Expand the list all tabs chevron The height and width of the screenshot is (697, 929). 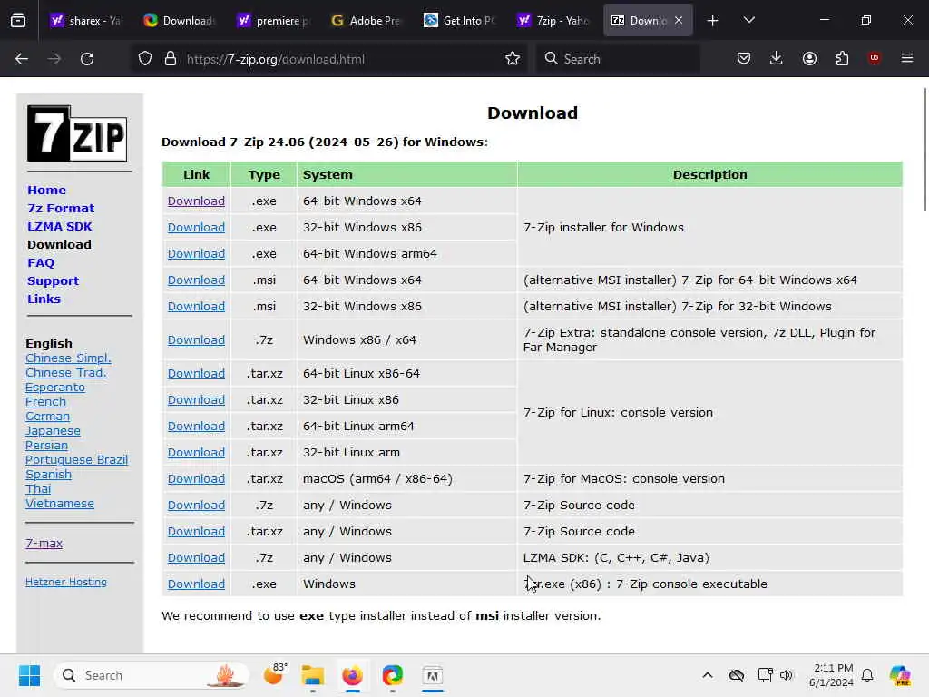coord(748,20)
